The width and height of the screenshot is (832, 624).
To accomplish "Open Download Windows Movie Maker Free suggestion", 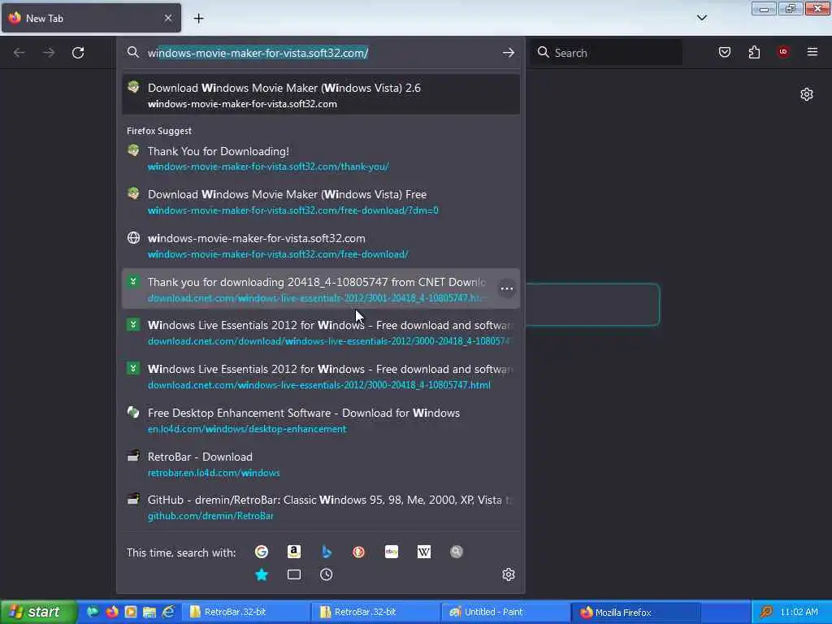I will point(320,201).
